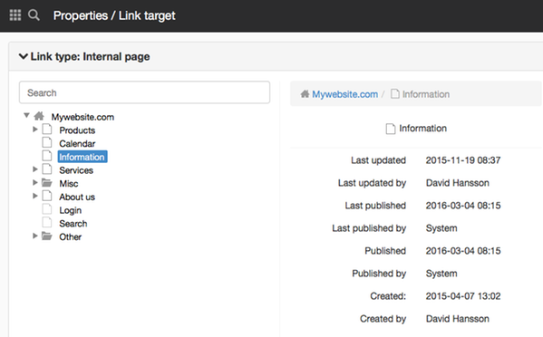Click the folder icon next to Other

click(47, 236)
